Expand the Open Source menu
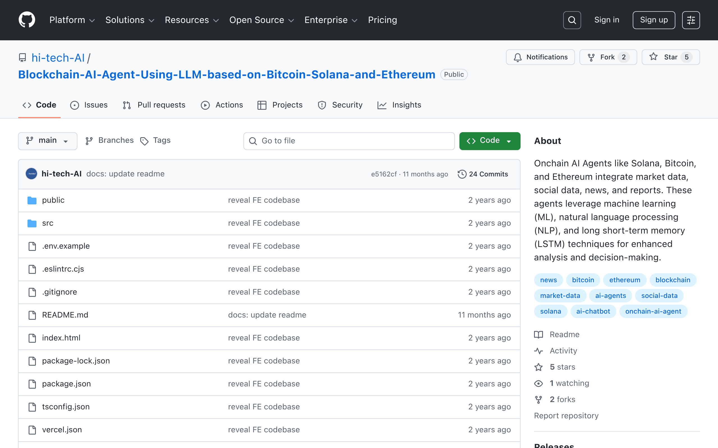 pos(261,20)
